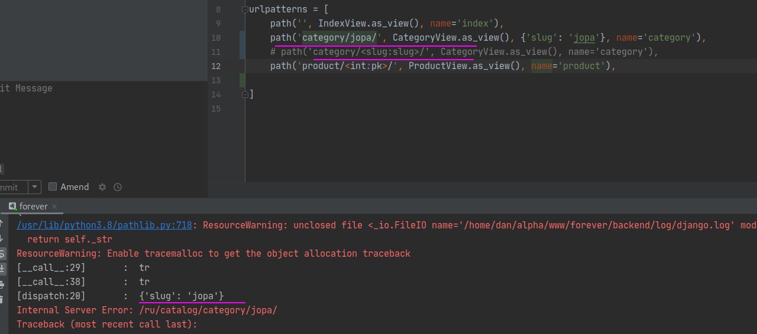This screenshot has width=757, height=334.
Task: Click 'return self._str' console line
Action: coord(70,239)
